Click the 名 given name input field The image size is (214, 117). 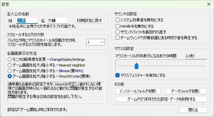coord(58,21)
